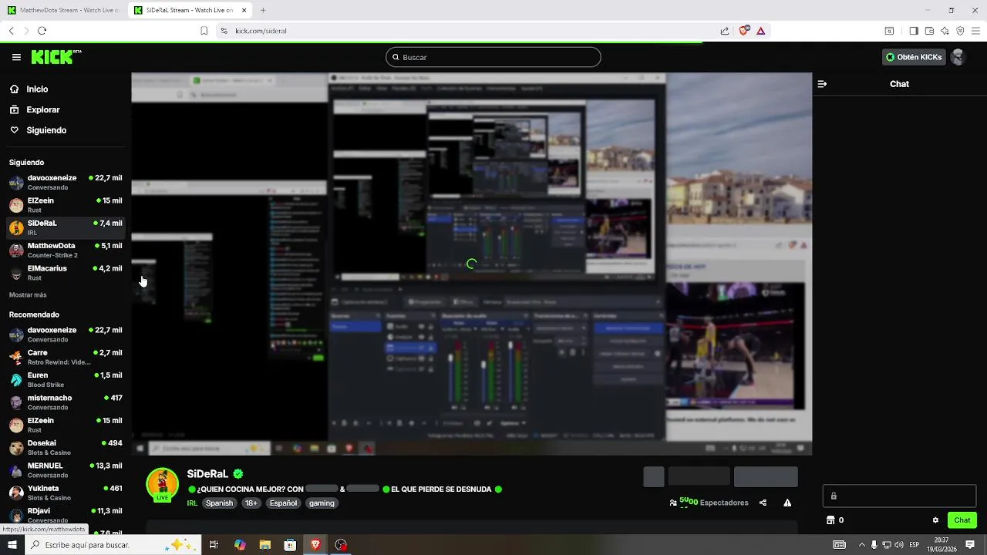
Task: Open the chat shop icon
Action: [830, 520]
